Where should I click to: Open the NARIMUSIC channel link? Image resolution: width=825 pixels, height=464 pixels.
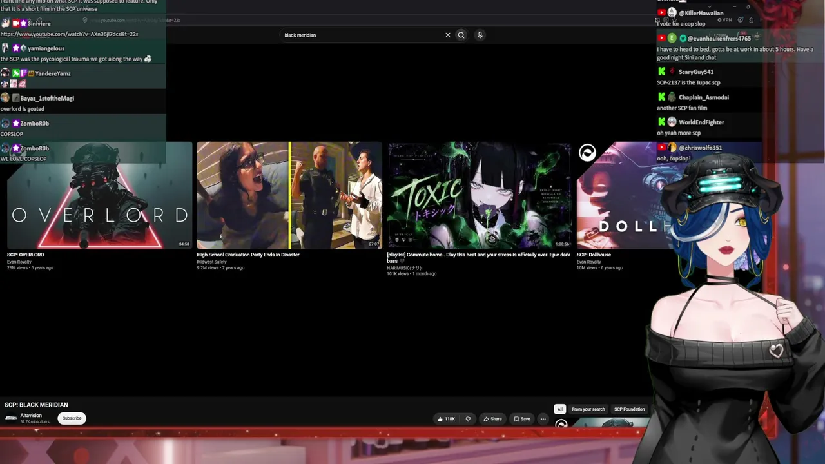pos(404,267)
